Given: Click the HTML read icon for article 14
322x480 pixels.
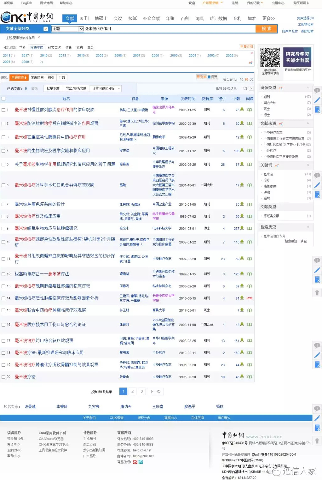Looking at the screenshot, I should click(250, 298).
